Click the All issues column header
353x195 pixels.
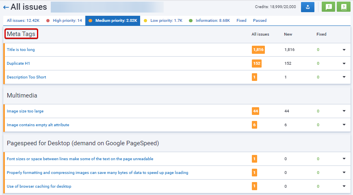tap(260, 34)
